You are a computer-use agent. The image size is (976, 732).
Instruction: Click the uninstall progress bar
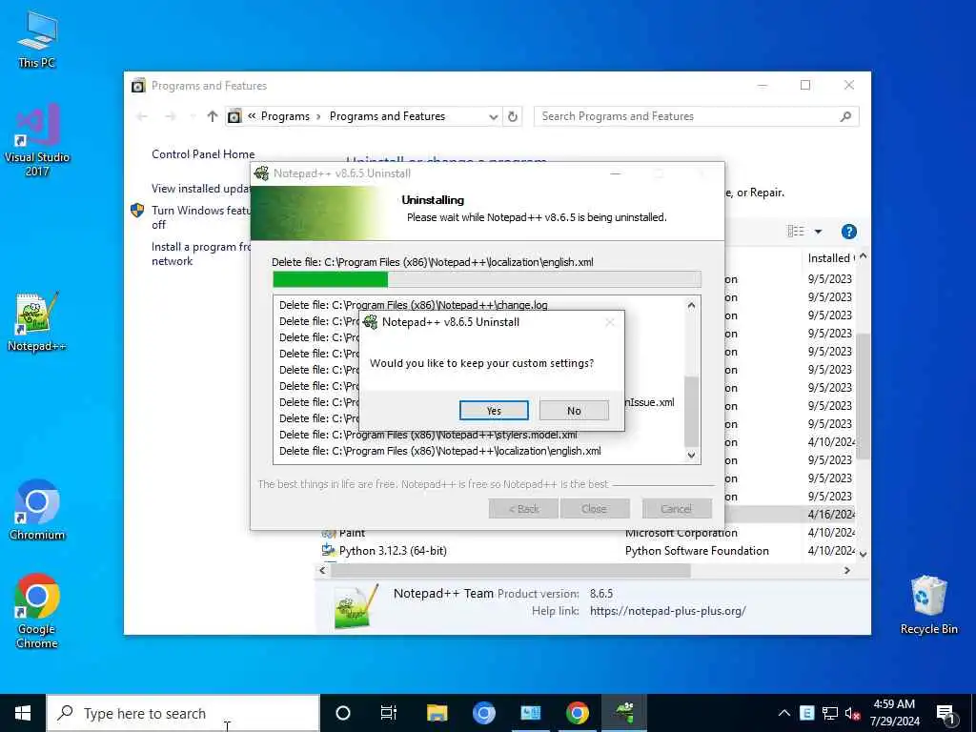coord(487,279)
